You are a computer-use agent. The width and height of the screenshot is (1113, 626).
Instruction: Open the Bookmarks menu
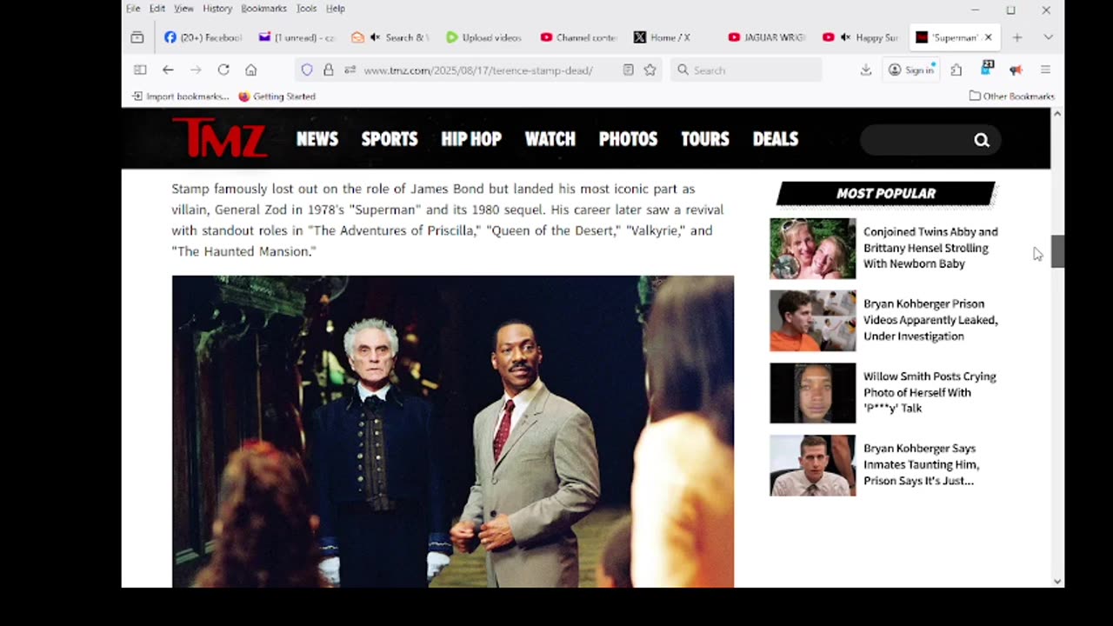[263, 9]
